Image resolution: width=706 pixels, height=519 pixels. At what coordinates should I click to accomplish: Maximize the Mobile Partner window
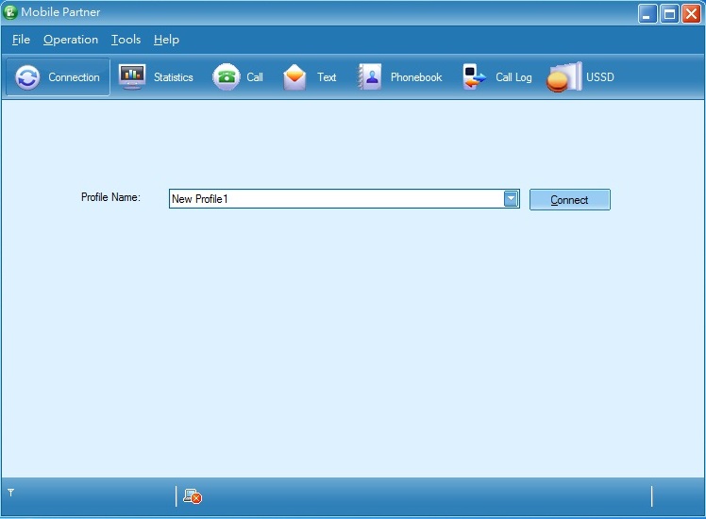(x=669, y=13)
